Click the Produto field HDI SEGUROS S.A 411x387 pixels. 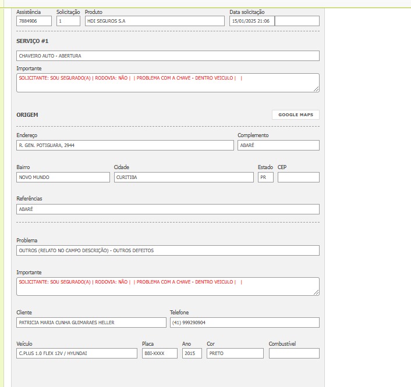pos(154,21)
